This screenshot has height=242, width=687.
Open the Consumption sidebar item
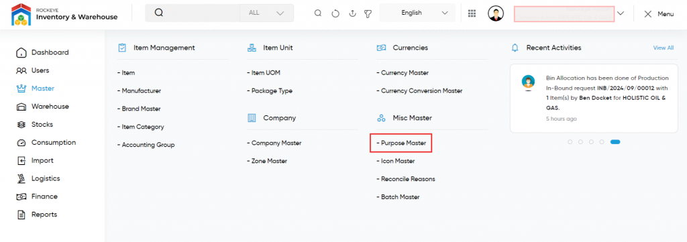[x=46, y=143]
